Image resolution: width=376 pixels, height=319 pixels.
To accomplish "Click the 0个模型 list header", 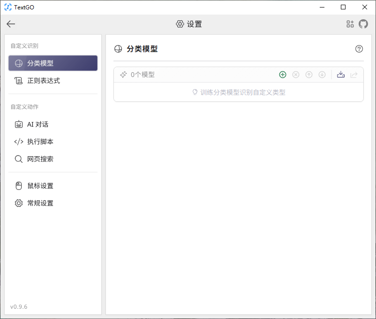I will (x=143, y=75).
